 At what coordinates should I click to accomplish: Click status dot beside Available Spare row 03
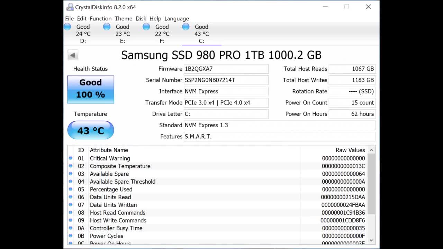71,174
